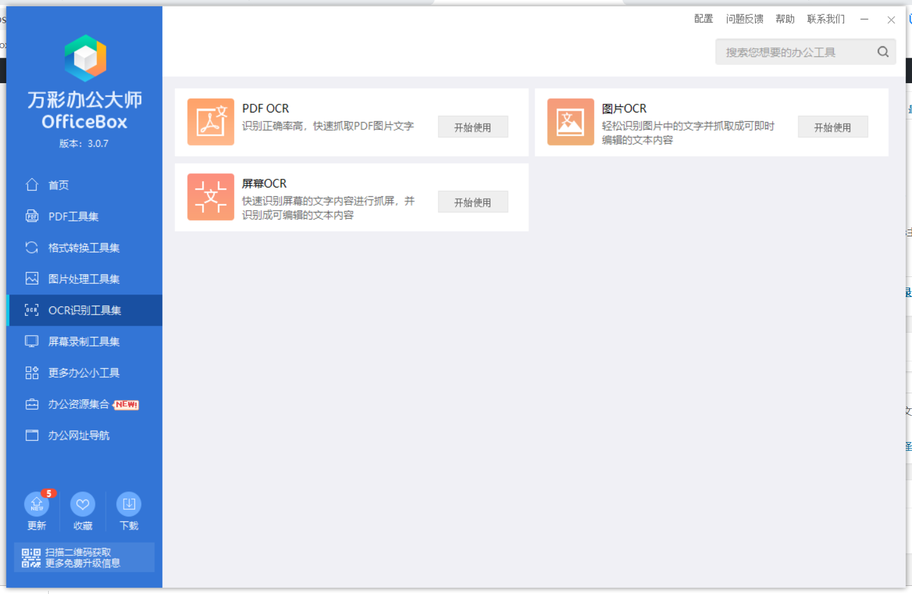Image resolution: width=912 pixels, height=594 pixels.
Task: Click the 屏幕OCR title text
Action: (x=264, y=183)
